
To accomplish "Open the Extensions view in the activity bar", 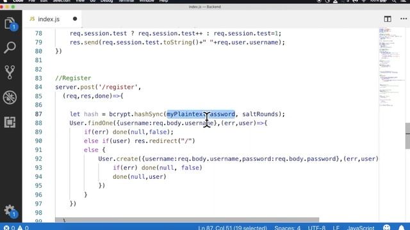I will pos(10,122).
